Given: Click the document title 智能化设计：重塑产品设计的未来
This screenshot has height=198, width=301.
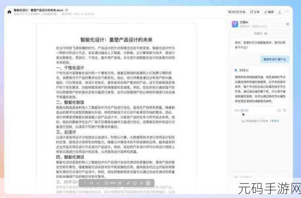Looking at the screenshot, I should (x=116, y=40).
